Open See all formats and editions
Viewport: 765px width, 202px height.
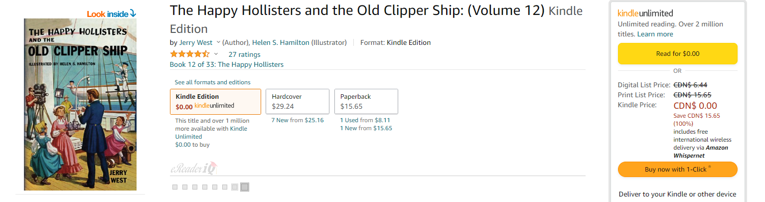212,82
